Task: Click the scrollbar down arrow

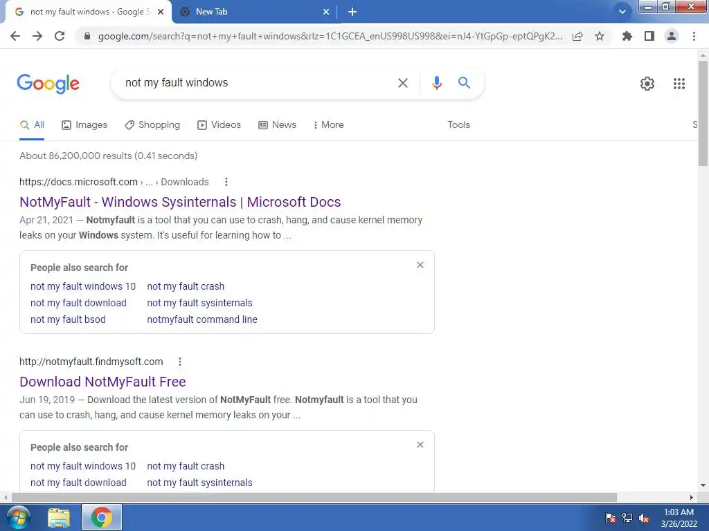Action: 703,485
